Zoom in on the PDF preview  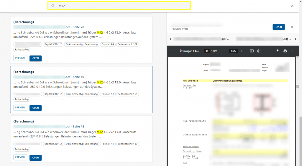click(x=242, y=51)
